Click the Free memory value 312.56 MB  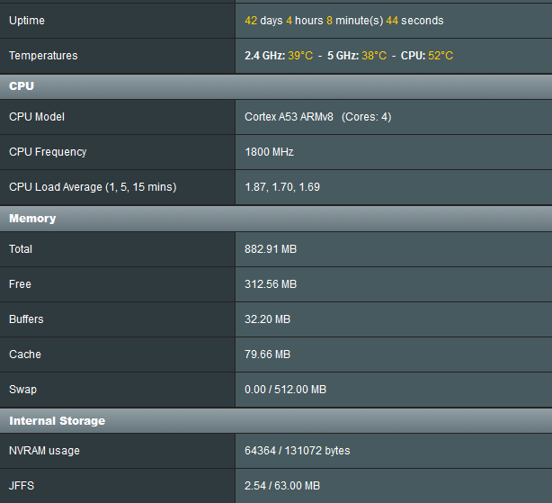tap(271, 284)
